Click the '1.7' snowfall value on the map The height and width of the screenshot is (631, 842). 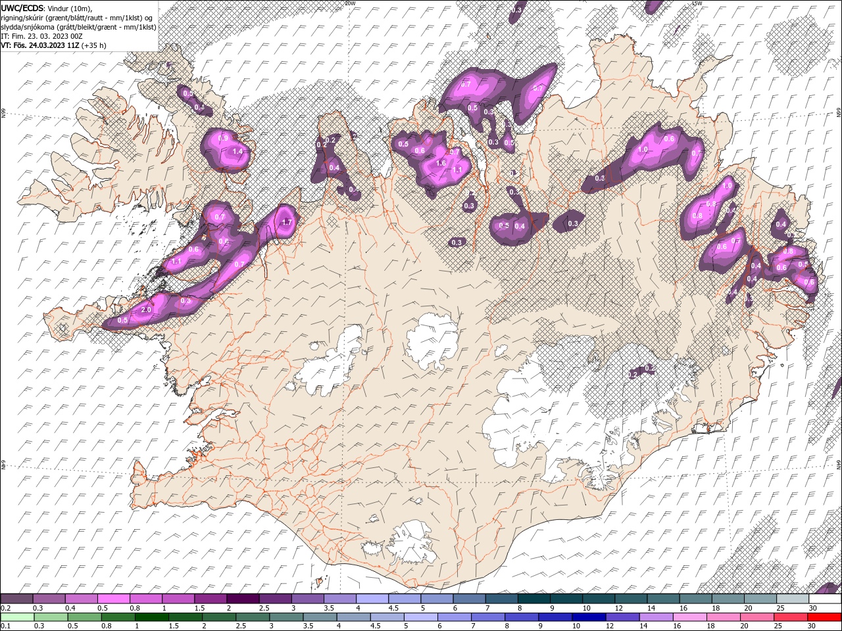point(286,223)
